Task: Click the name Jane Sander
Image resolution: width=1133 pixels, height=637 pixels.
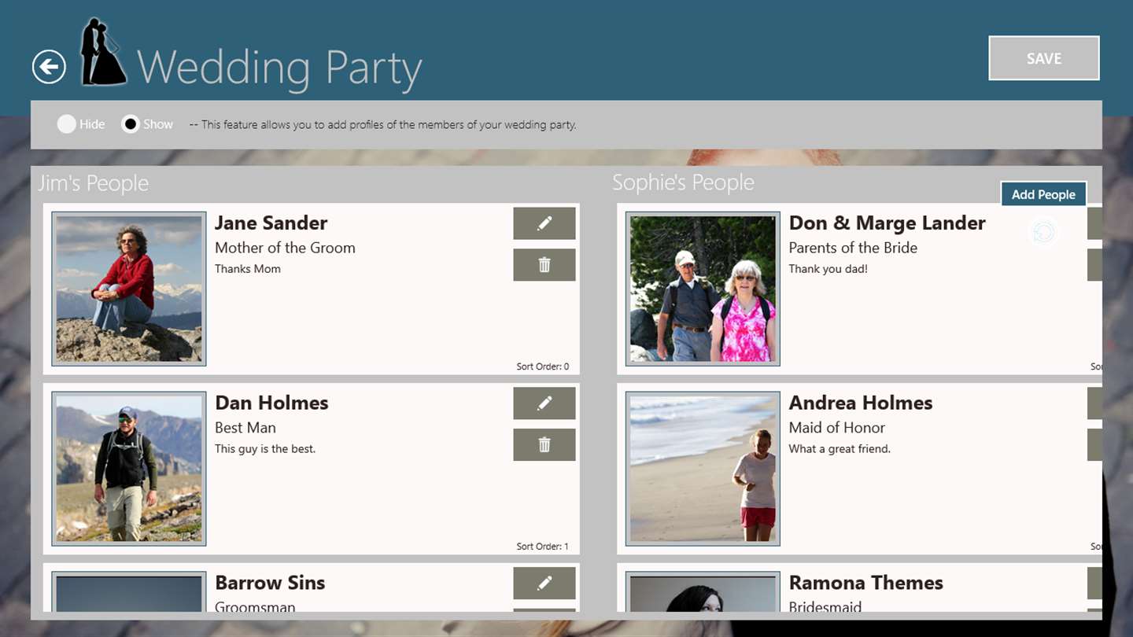Action: coord(271,223)
